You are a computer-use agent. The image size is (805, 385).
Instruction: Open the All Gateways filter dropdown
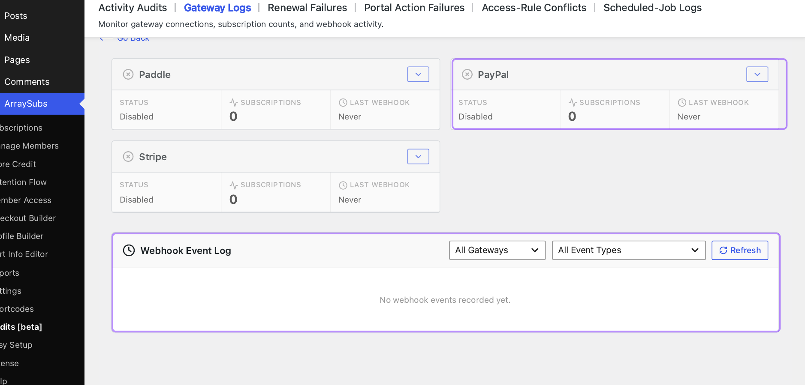(497, 250)
